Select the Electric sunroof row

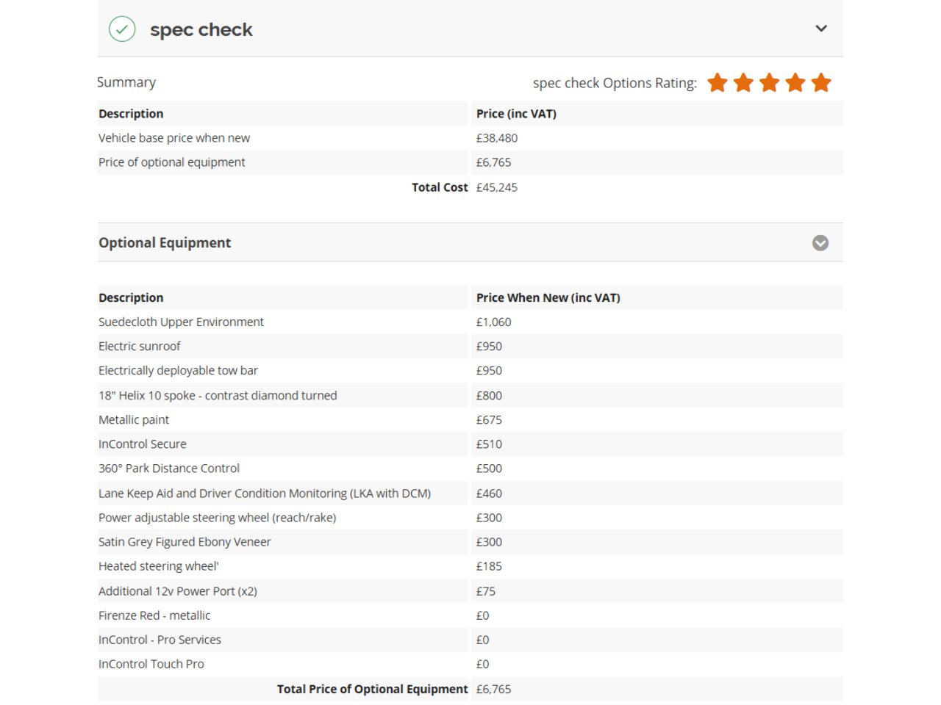140,346
